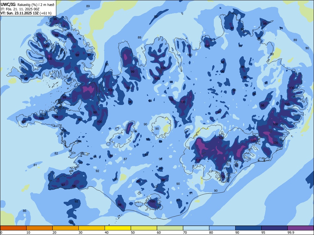
Task: Click the '50' legend tick label
Action: [x=133, y=232]
